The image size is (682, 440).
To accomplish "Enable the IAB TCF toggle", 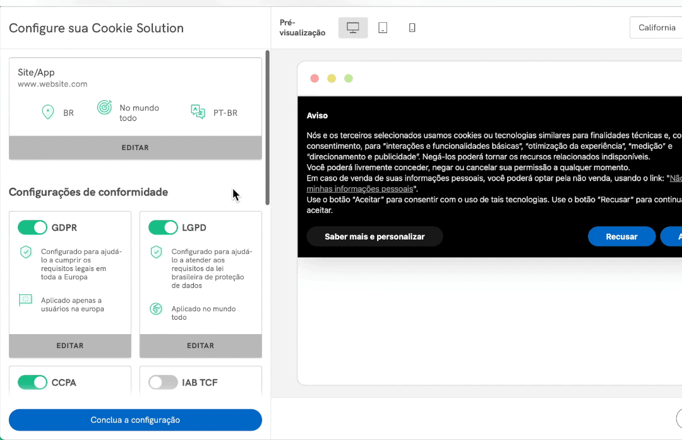I will 163,382.
